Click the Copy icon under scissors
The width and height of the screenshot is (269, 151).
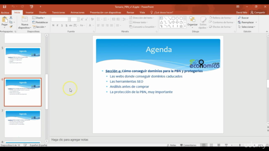point(11,22)
